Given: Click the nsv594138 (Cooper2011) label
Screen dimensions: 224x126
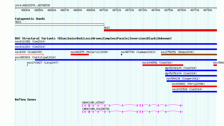Looking at the screenshot, I should click(183, 79).
